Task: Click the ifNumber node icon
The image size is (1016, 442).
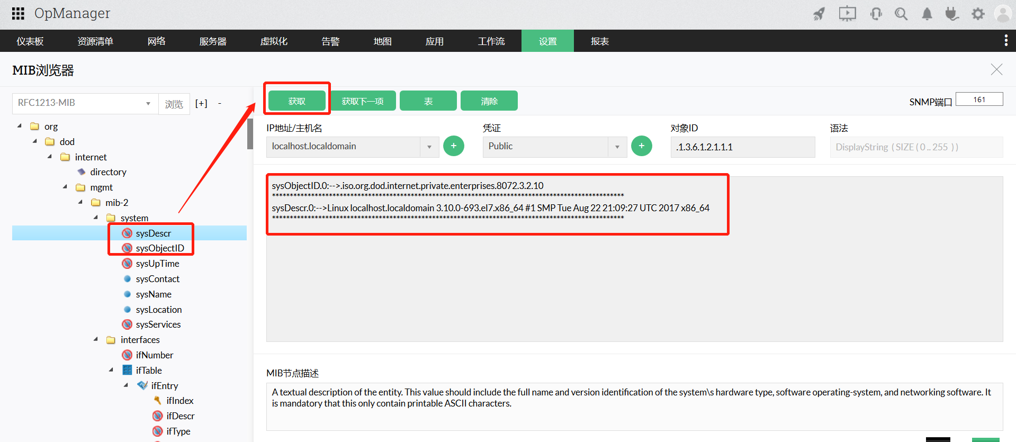Action: pos(127,355)
